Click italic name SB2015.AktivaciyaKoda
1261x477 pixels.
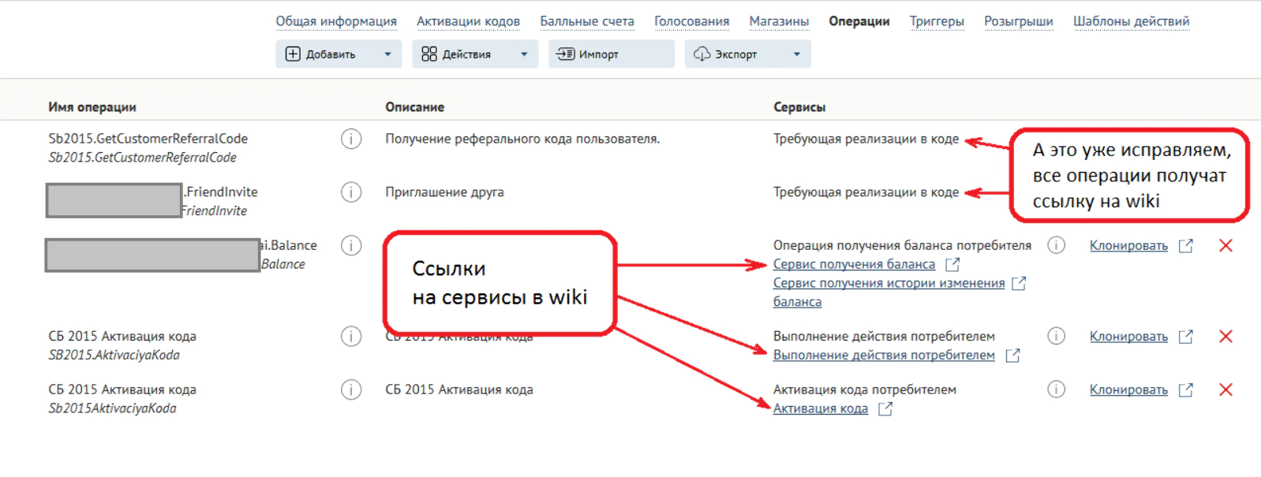114,356
